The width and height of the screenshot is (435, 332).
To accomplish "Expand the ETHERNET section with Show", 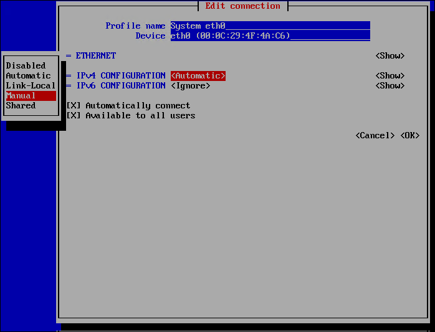I will (x=390, y=56).
